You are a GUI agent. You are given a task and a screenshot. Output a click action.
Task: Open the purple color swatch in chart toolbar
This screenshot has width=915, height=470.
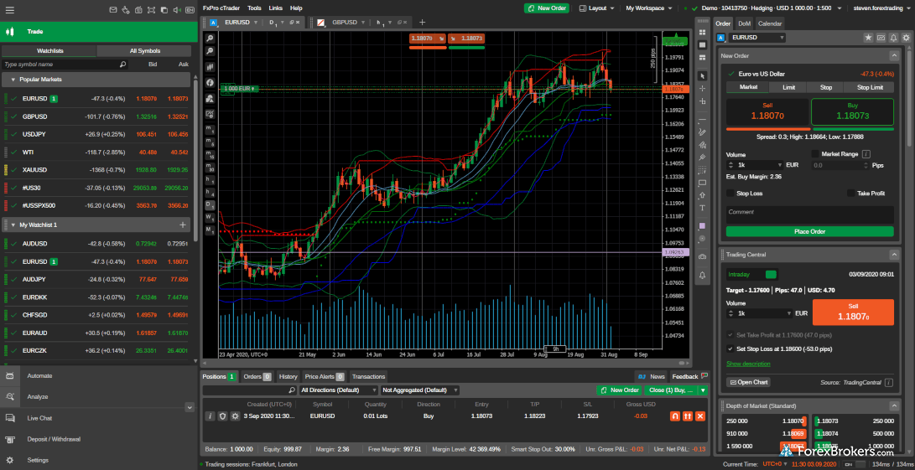pos(702,225)
